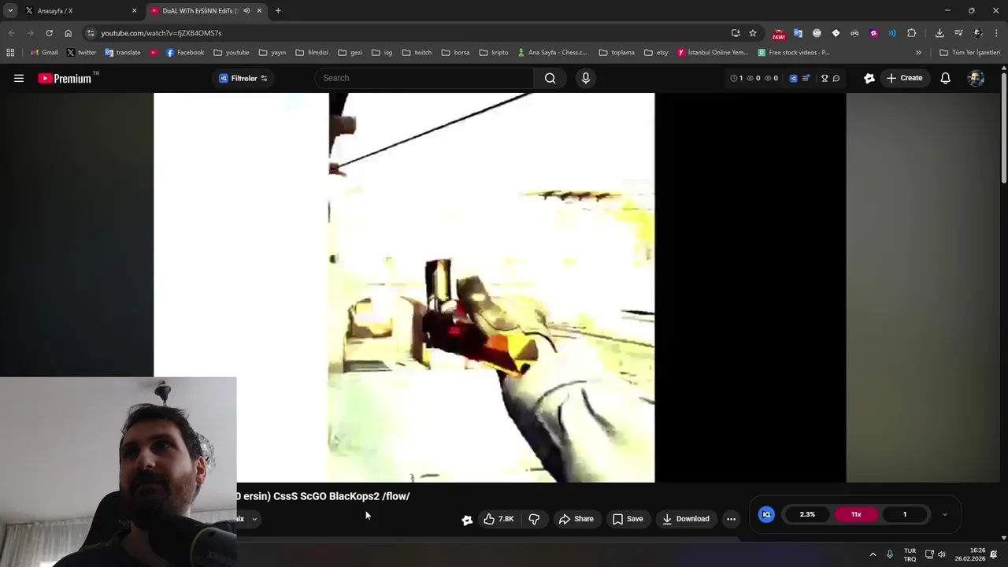The image size is (1008, 567).
Task: Save the video to a playlist
Action: pos(628,519)
